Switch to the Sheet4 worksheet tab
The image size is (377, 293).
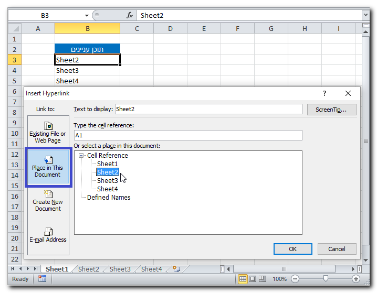[x=151, y=269]
